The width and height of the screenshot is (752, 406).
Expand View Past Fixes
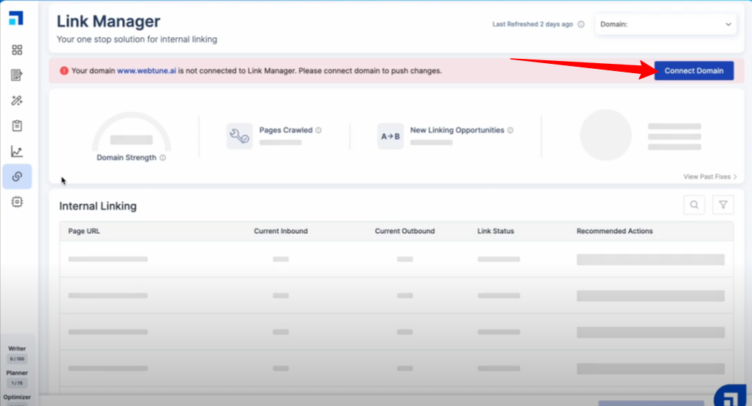(x=710, y=176)
